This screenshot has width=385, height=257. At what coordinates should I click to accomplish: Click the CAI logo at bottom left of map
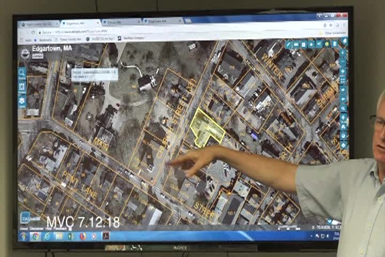click(26, 218)
